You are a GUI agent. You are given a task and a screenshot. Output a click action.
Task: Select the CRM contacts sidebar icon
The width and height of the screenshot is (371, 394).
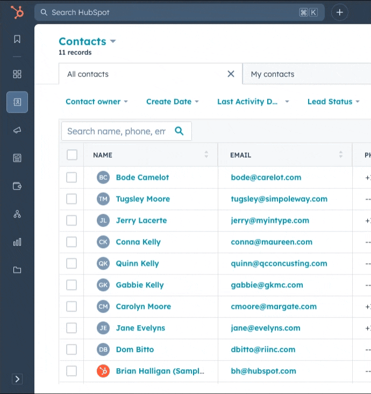pyautogui.click(x=17, y=102)
